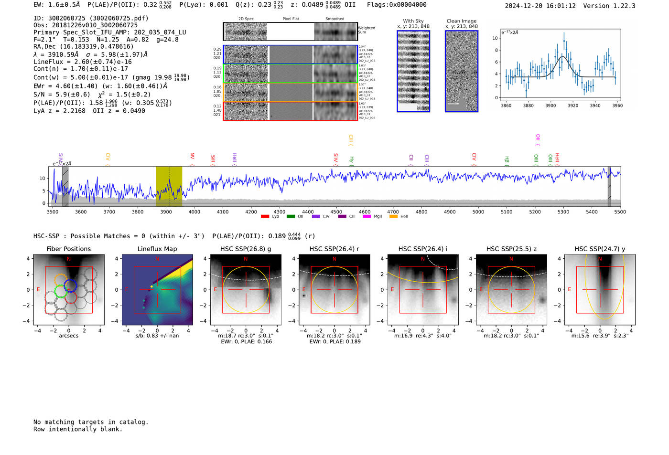Screen dimensions: 669x455
Task: Click the red SiII line marker
Action: point(213,160)
